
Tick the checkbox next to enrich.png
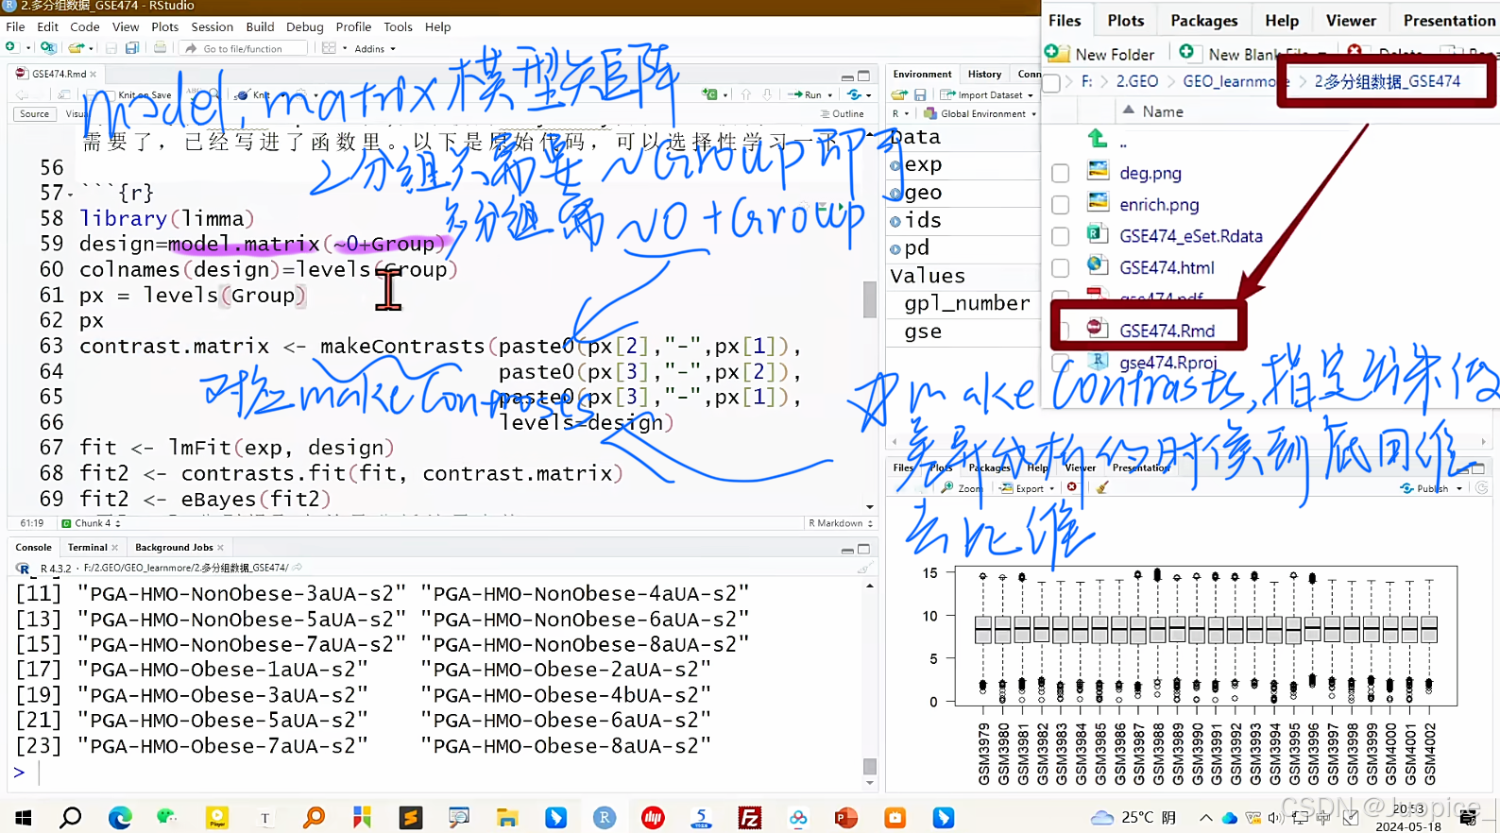(x=1061, y=204)
